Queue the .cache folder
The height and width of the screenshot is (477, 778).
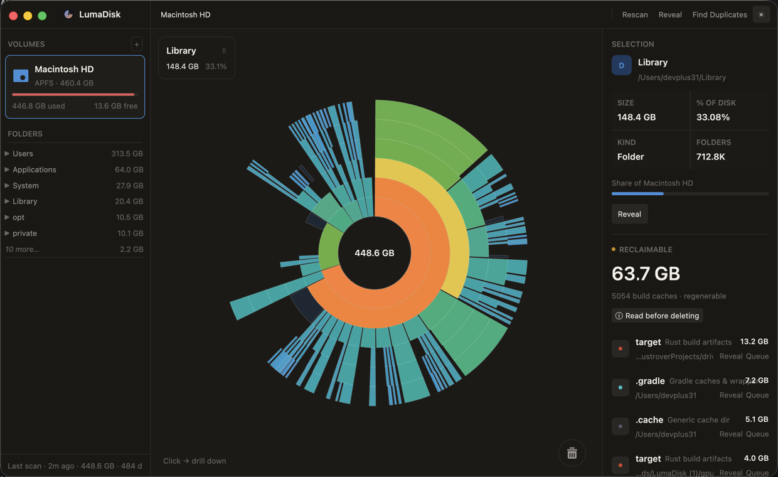tap(757, 434)
